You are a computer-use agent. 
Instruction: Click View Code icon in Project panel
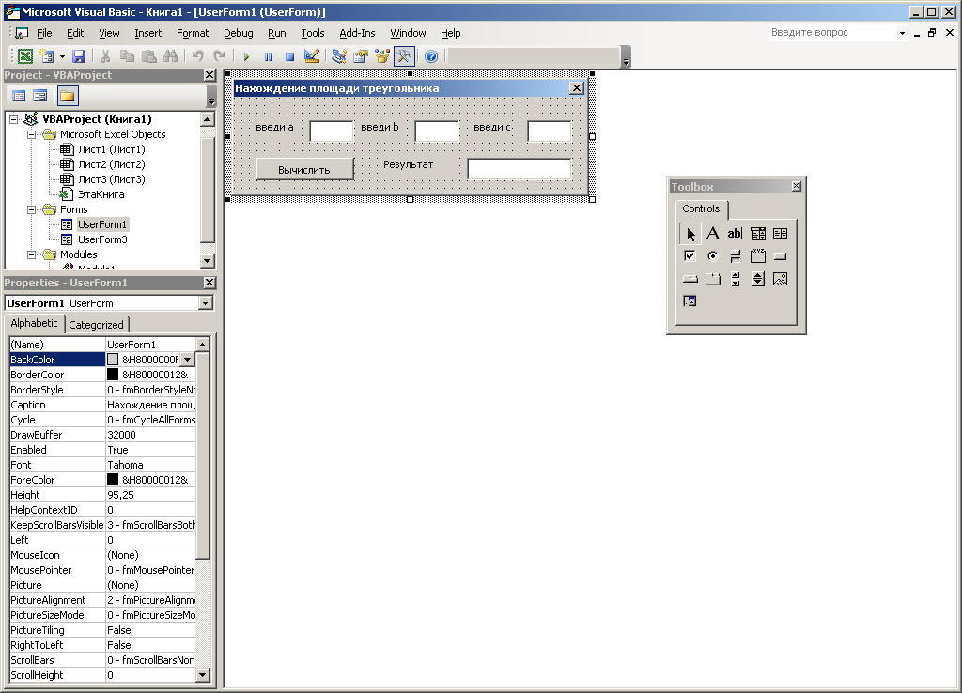coord(19,96)
